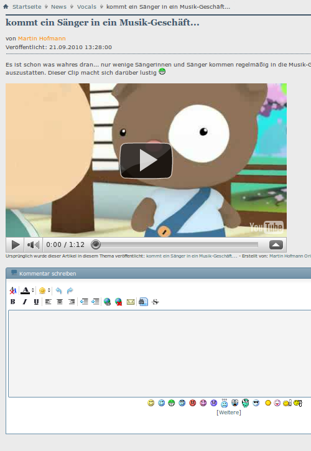Click the small play button in player bar
The image size is (311, 451).
(x=16, y=244)
